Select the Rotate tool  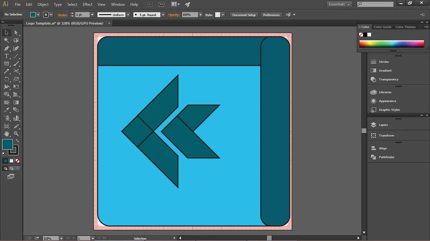(6, 79)
